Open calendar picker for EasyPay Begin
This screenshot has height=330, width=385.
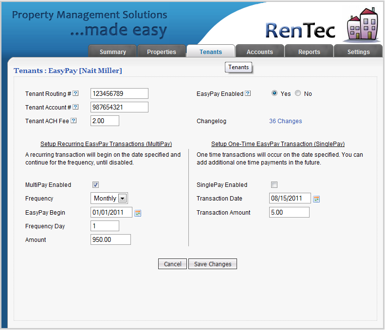pyautogui.click(x=138, y=213)
